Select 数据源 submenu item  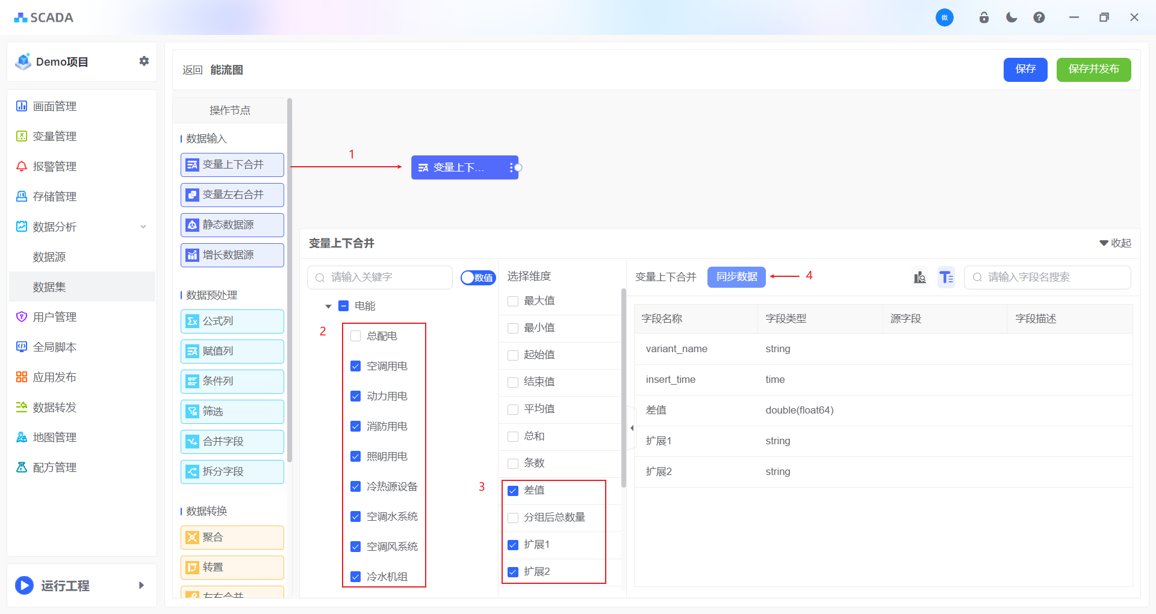(x=49, y=257)
